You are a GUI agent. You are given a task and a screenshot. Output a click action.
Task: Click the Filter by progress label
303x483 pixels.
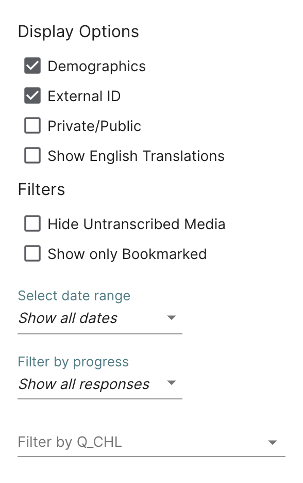pyautogui.click(x=73, y=362)
